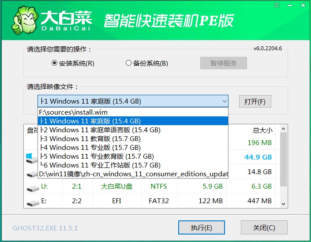Close the window with the X icon

[x=303, y=5]
